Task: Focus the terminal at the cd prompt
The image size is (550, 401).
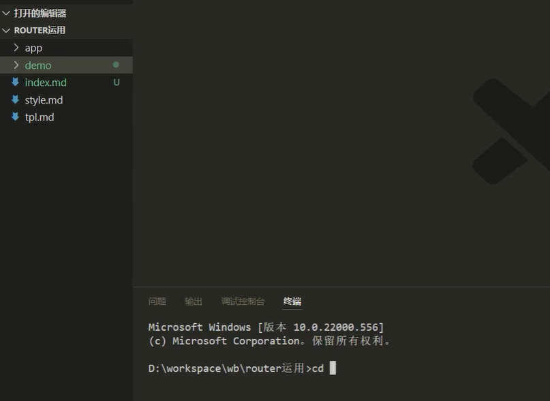Action: point(333,368)
